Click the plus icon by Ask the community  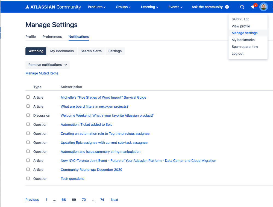(227, 7)
